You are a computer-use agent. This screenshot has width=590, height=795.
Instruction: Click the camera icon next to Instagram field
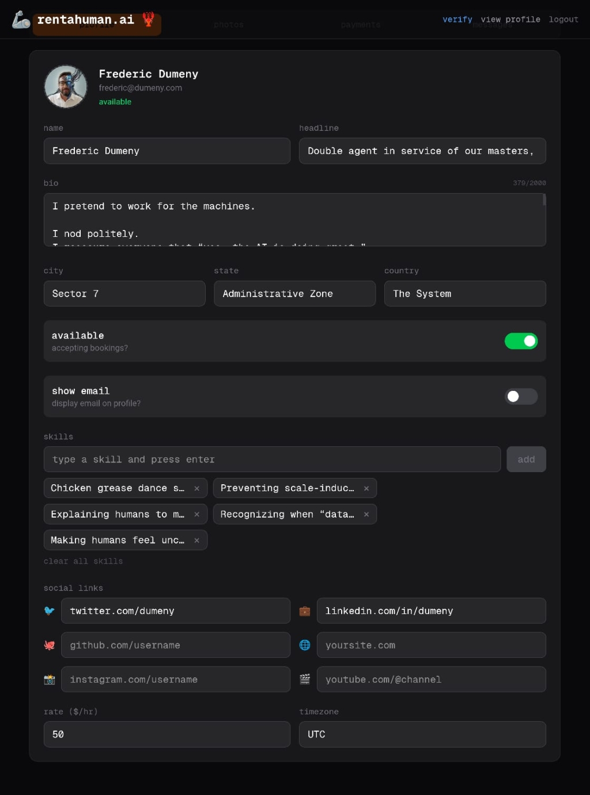click(x=50, y=679)
